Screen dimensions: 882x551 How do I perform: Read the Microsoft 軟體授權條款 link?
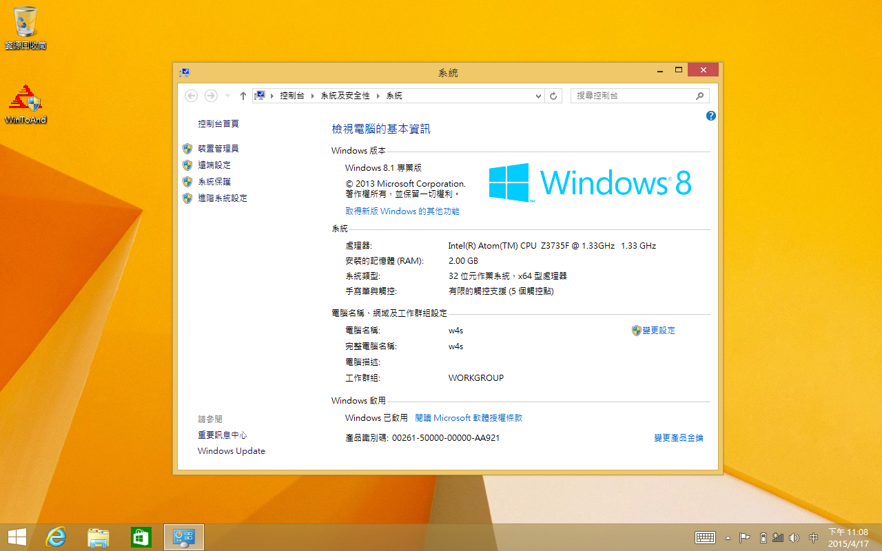pyautogui.click(x=469, y=418)
